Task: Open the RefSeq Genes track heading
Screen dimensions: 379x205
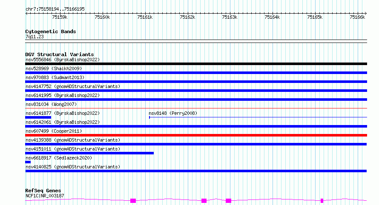Action: [x=43, y=191]
